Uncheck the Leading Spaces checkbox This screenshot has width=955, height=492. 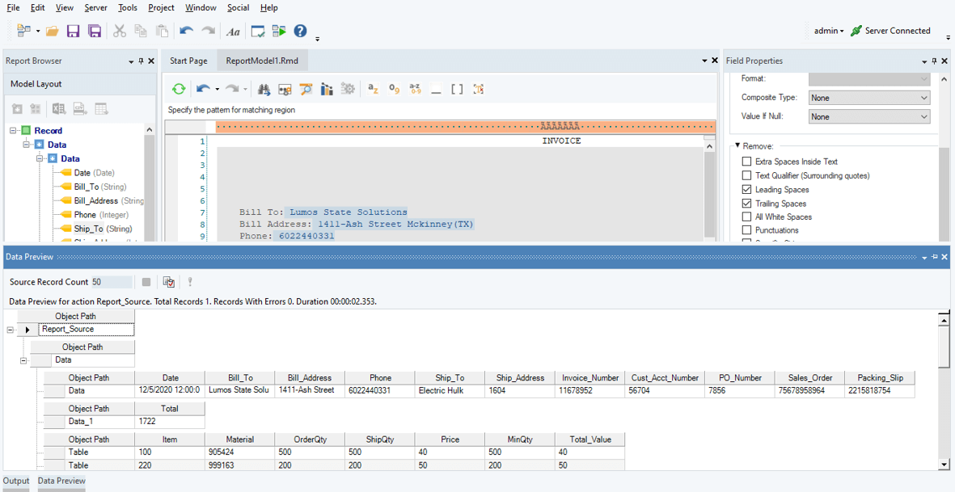746,189
